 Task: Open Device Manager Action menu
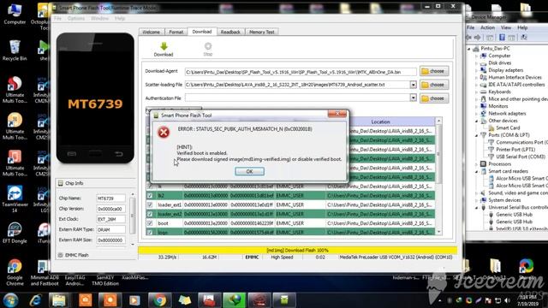(x=487, y=27)
